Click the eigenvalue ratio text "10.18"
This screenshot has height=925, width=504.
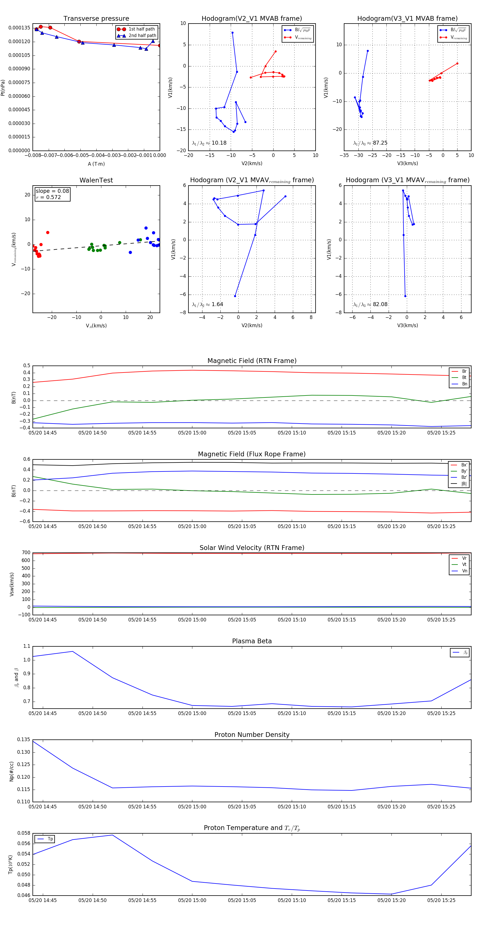point(219,143)
